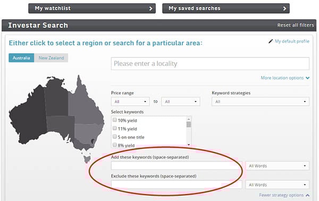The width and height of the screenshot is (319, 201).
Task: Click Reset all filters
Action: tap(296, 25)
